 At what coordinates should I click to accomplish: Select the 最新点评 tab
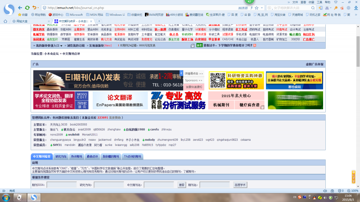click(92, 157)
